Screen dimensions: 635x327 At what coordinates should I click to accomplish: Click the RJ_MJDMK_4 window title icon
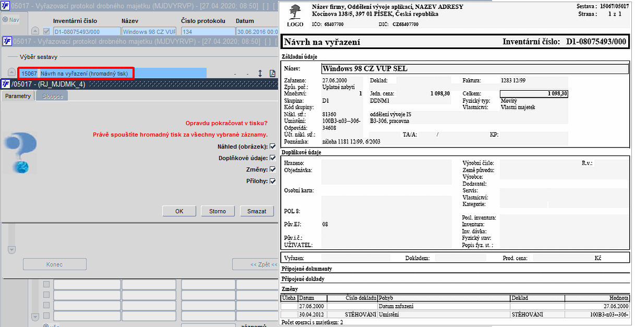pyautogui.click(x=6, y=84)
